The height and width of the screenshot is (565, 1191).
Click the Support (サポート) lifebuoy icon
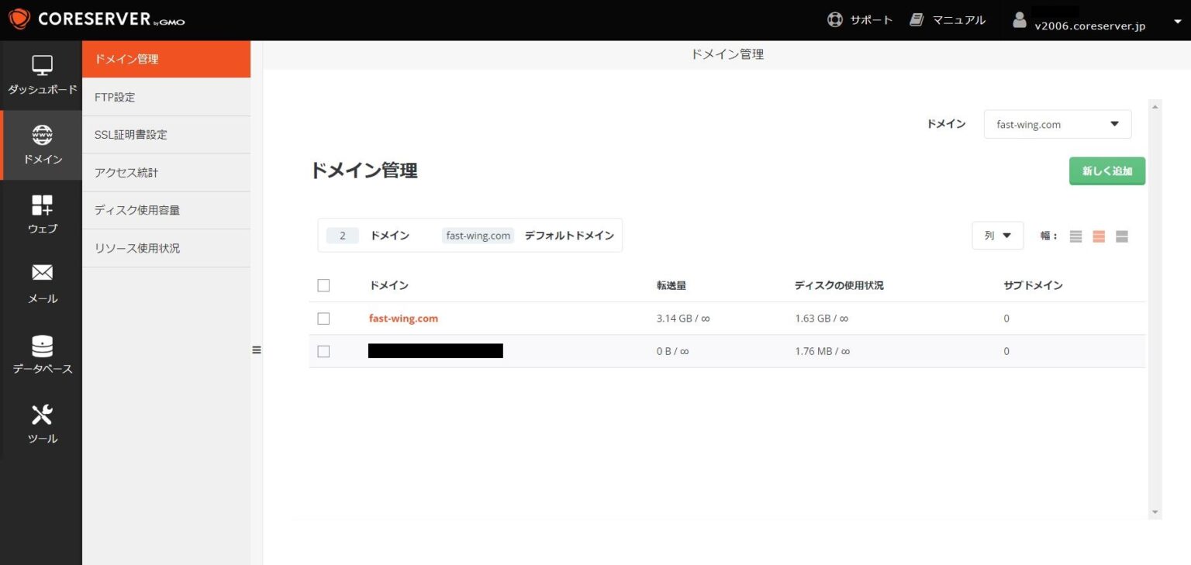(x=835, y=20)
